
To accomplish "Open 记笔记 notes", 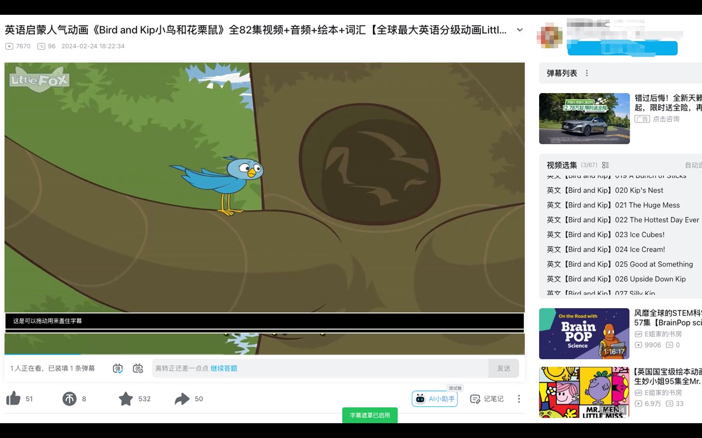I will pyautogui.click(x=487, y=399).
